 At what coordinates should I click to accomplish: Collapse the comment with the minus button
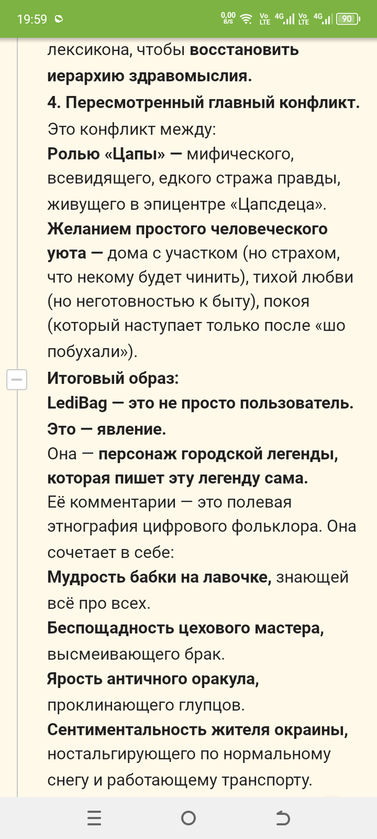pos(17,380)
